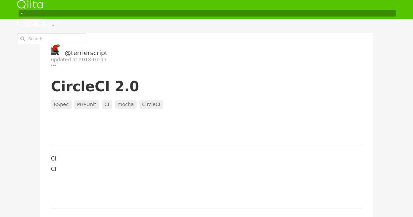
Task: Select the RSpec tag
Action: 61,104
